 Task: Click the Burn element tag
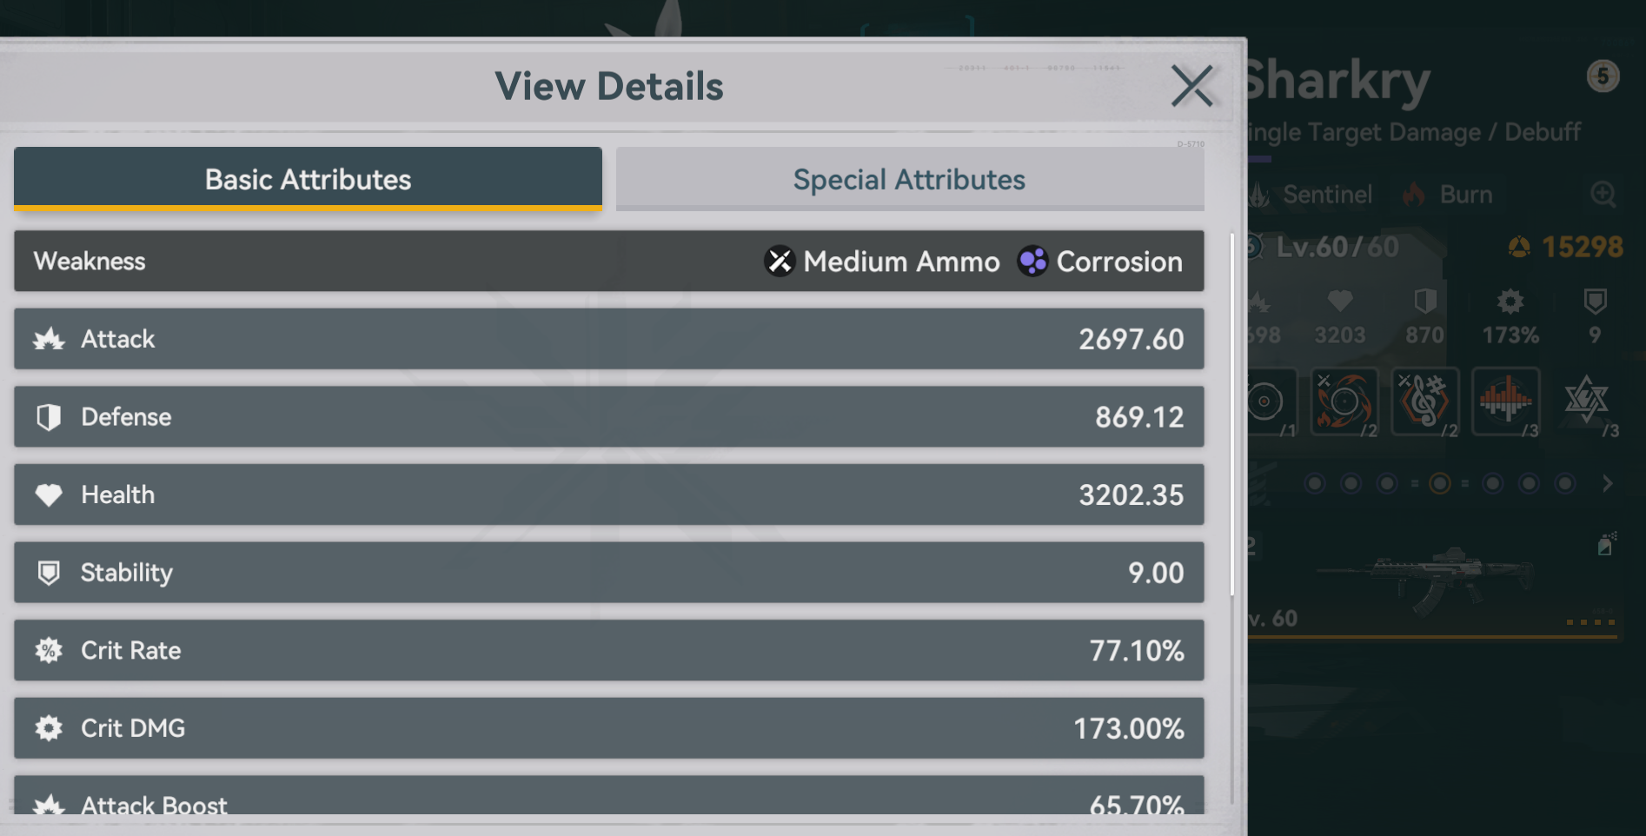pos(1465,195)
